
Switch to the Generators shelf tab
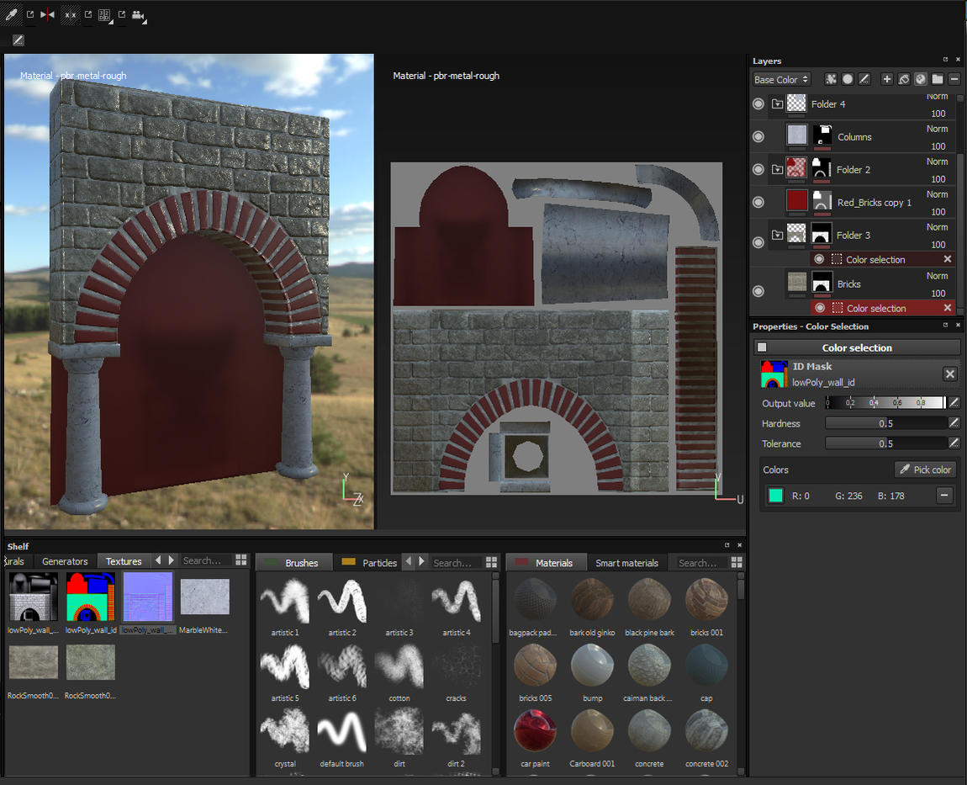(x=65, y=561)
